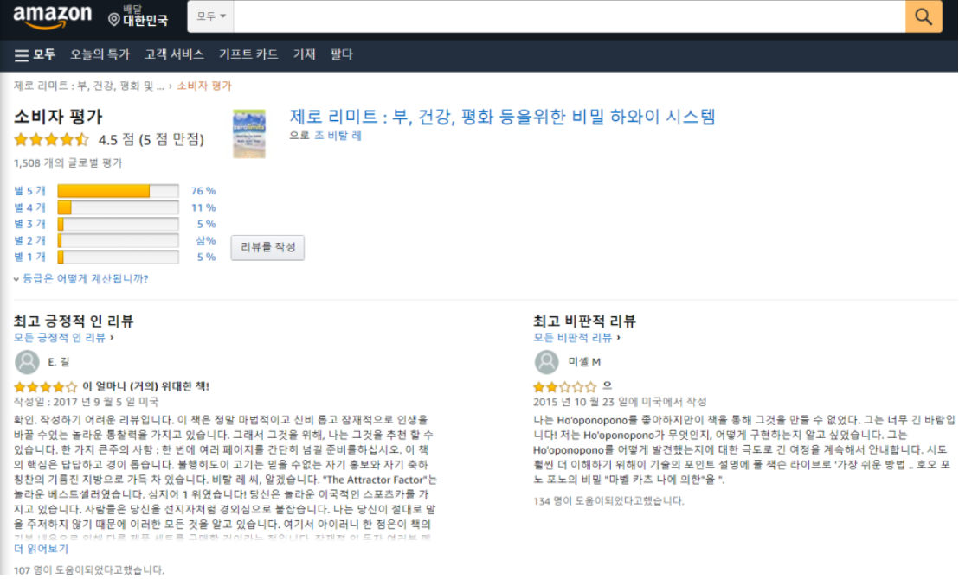Click the 최고 비판적 리뷰 heading

click(x=585, y=321)
